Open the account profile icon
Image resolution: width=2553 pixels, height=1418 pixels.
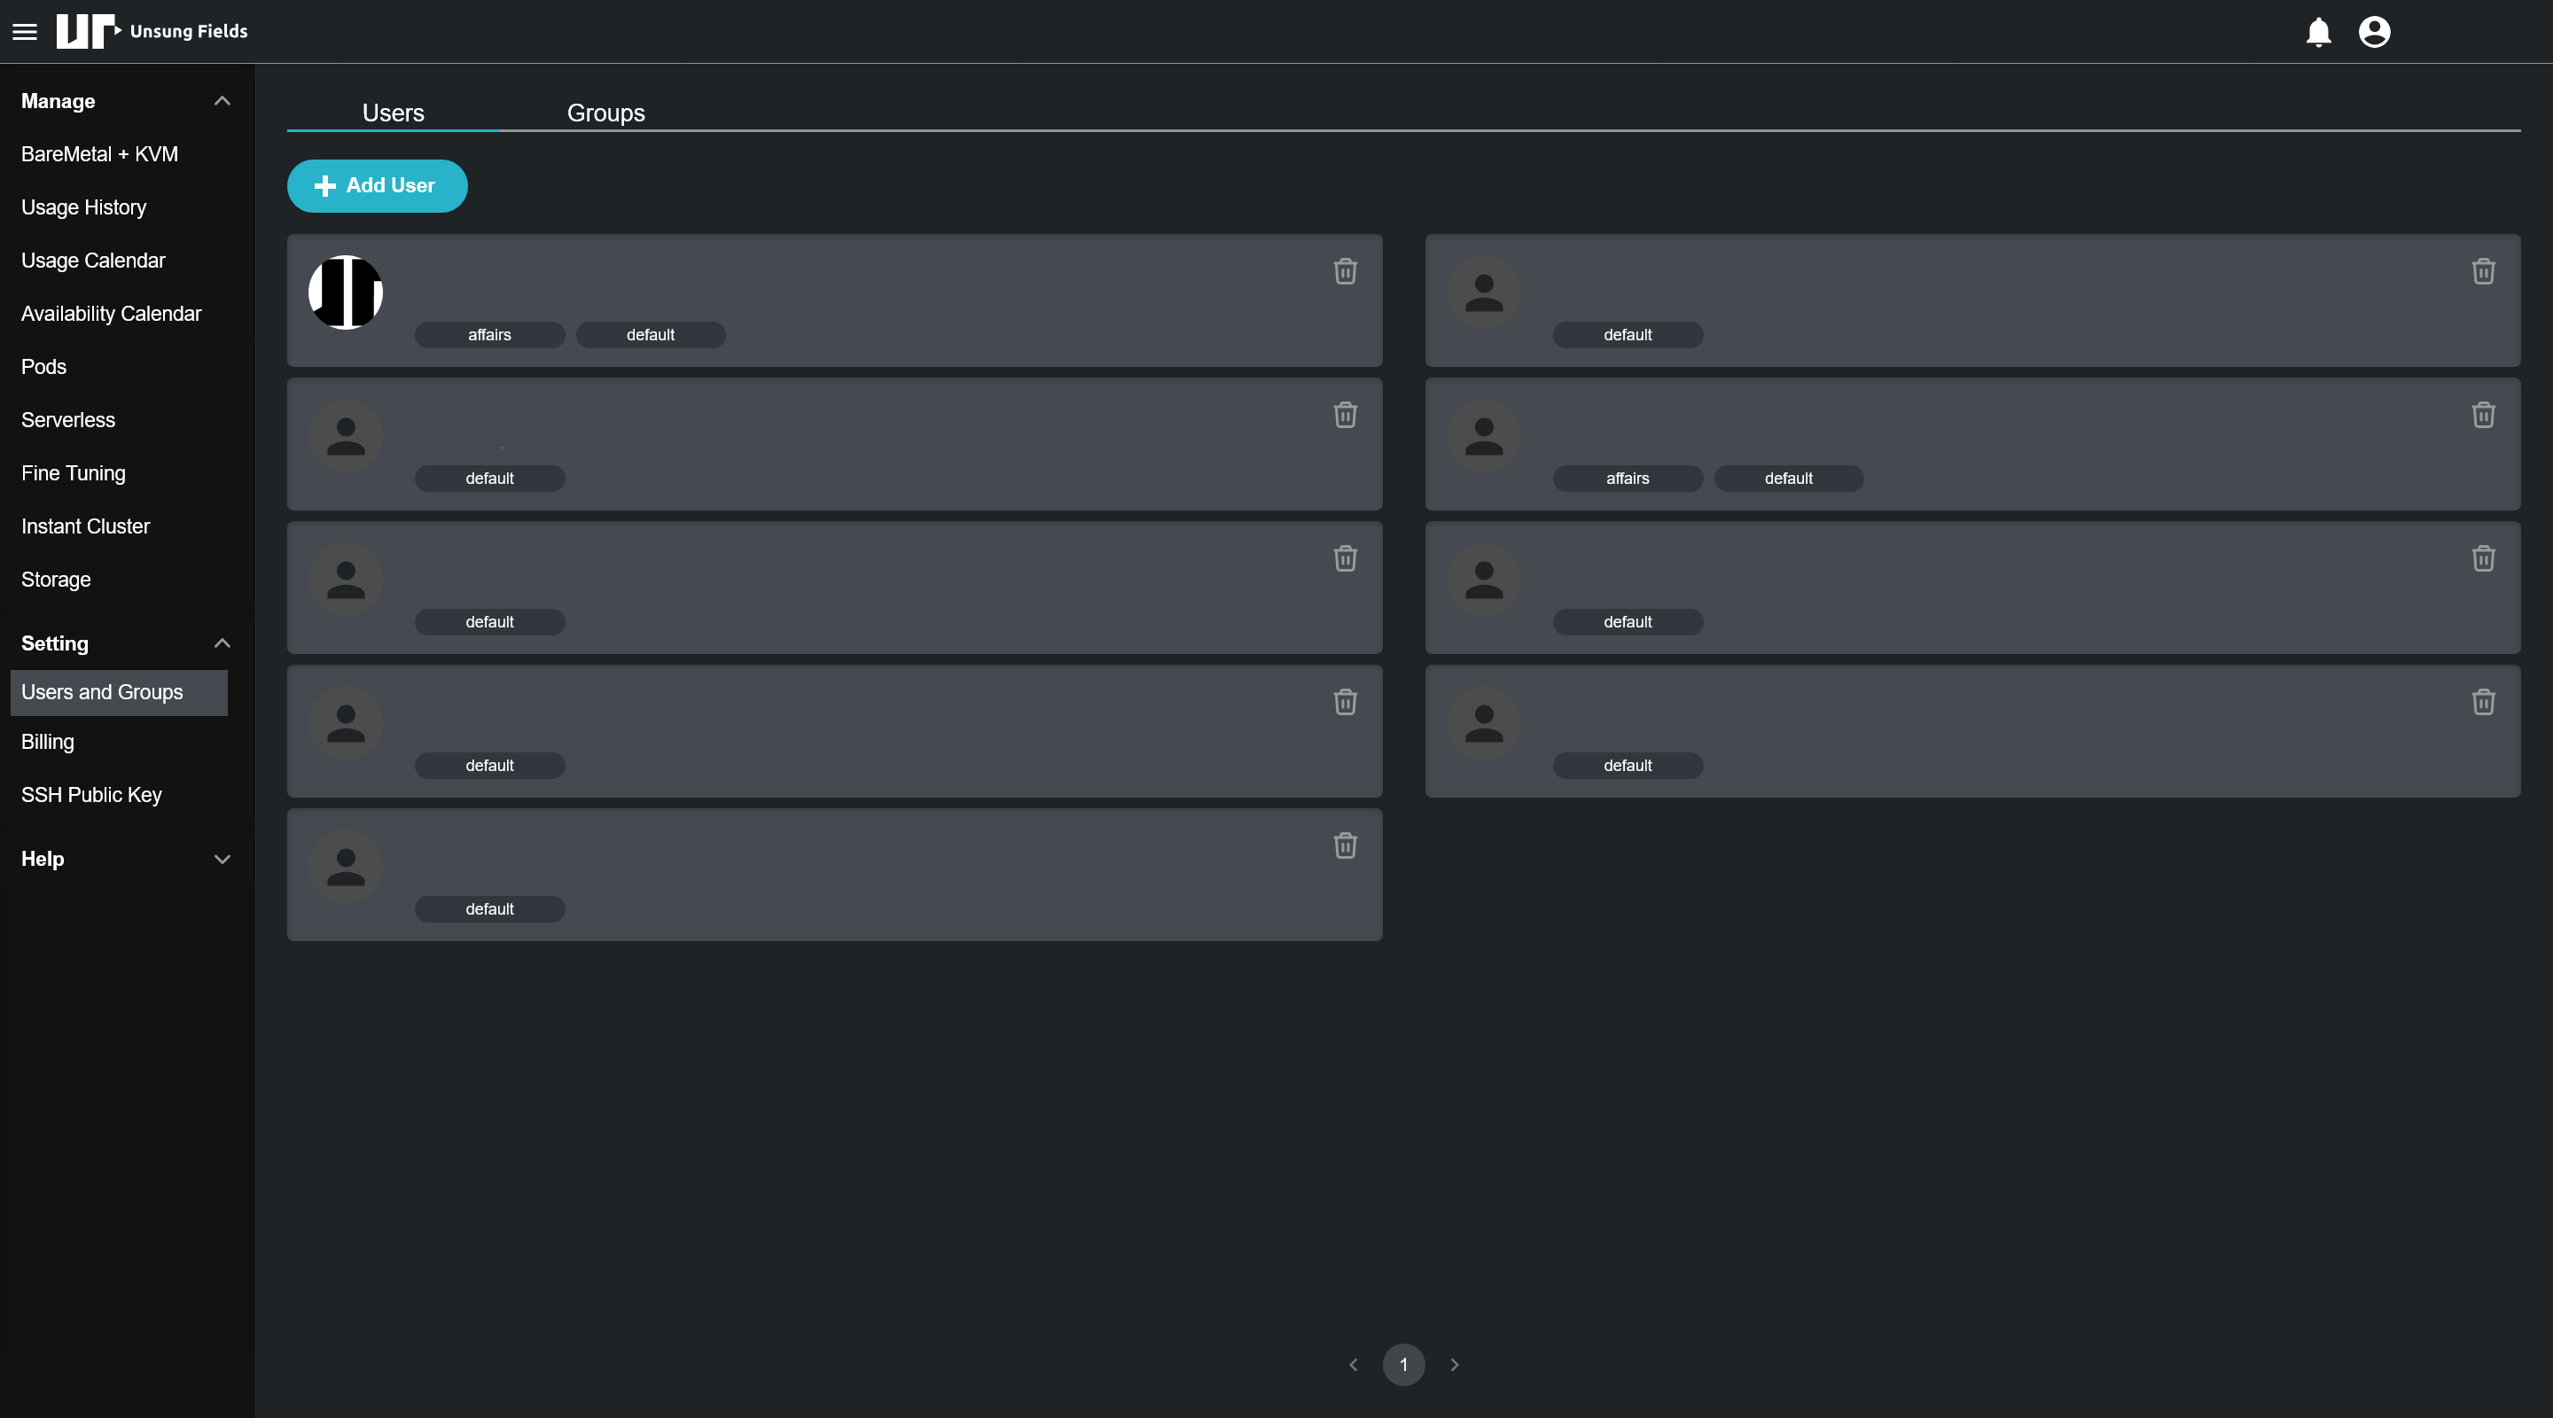[2374, 32]
